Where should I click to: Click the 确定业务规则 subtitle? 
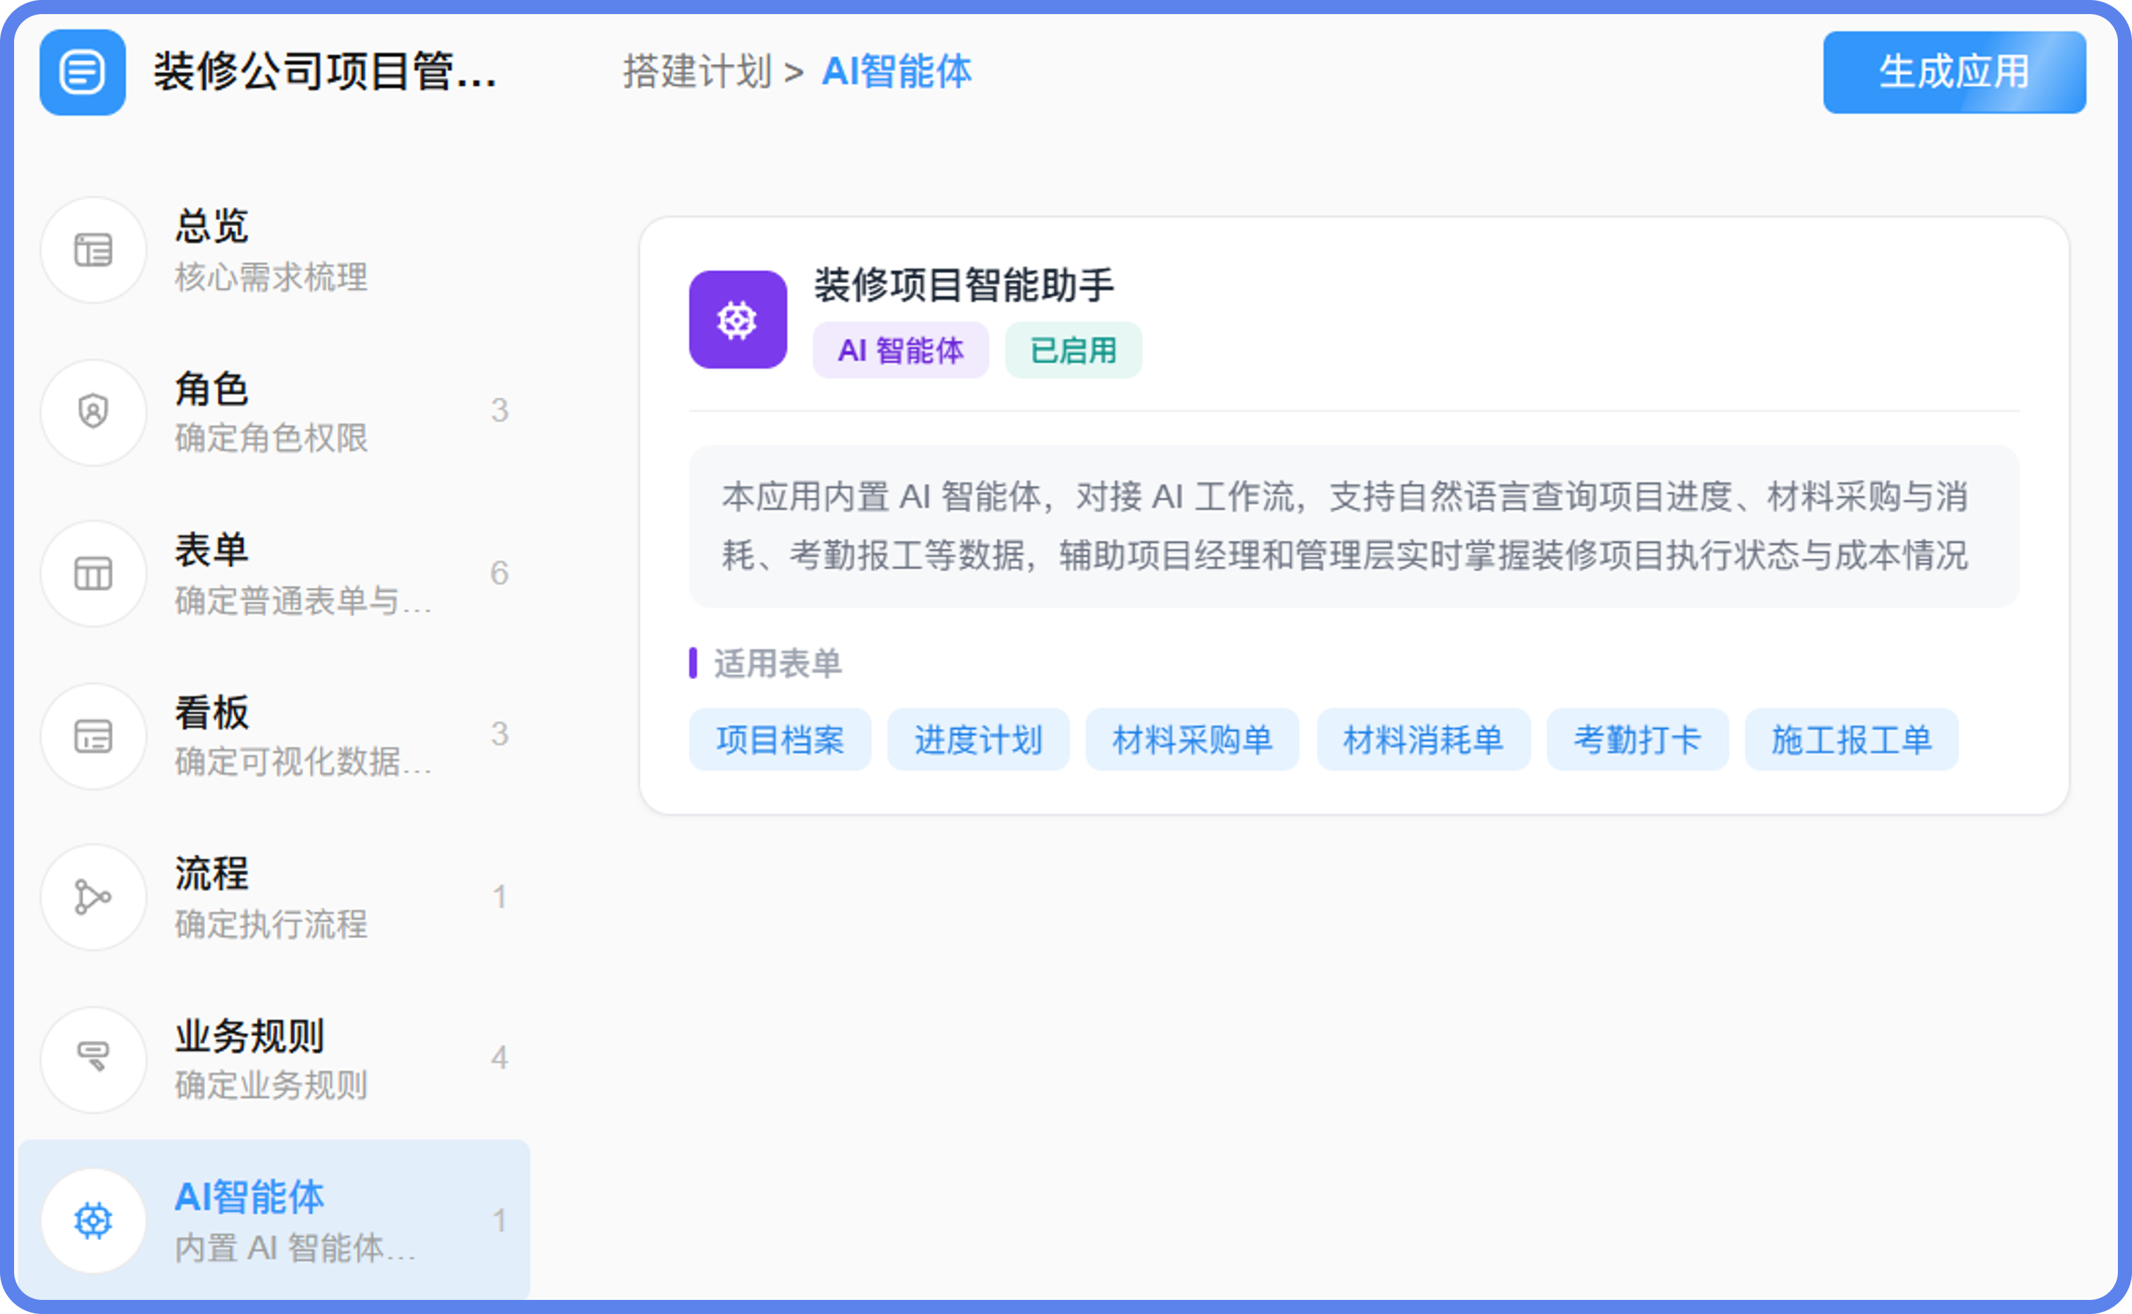coord(271,1087)
